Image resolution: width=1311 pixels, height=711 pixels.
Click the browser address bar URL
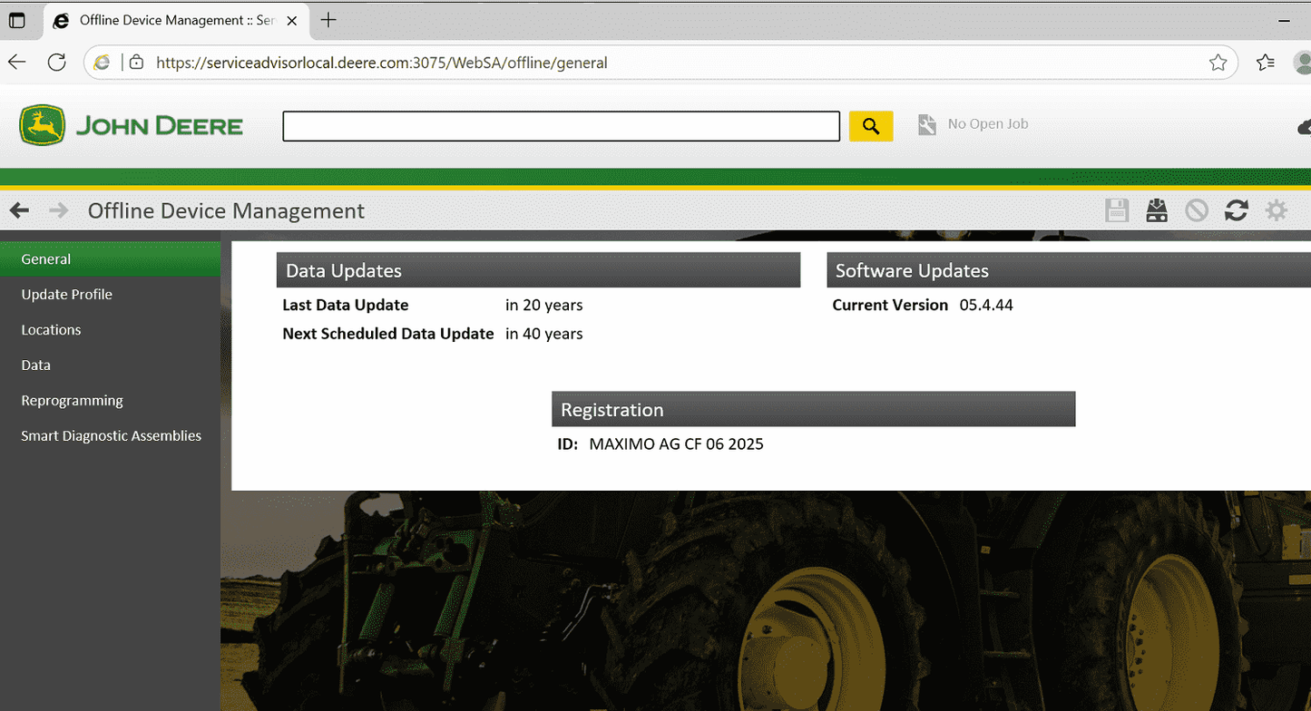(381, 63)
